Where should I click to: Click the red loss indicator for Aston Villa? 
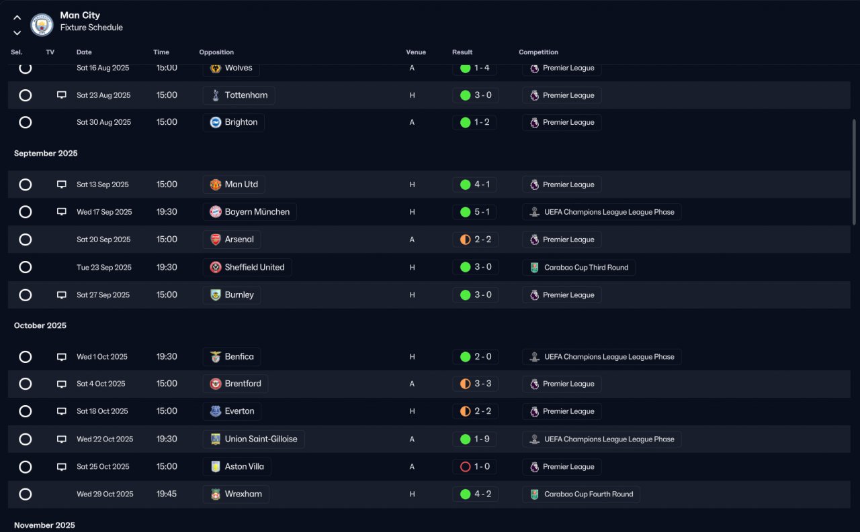tap(465, 467)
